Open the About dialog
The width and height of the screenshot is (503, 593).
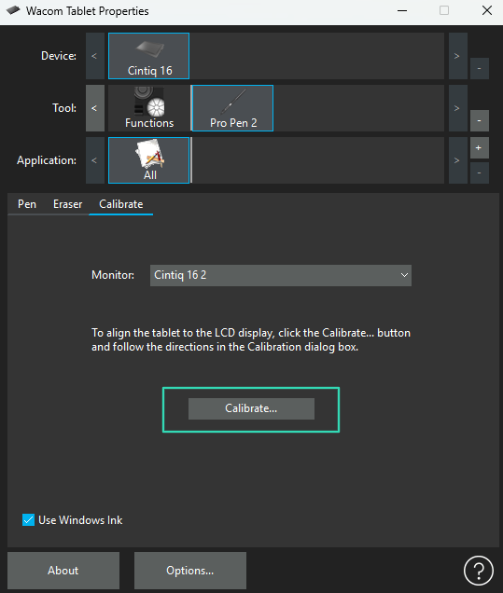(63, 571)
